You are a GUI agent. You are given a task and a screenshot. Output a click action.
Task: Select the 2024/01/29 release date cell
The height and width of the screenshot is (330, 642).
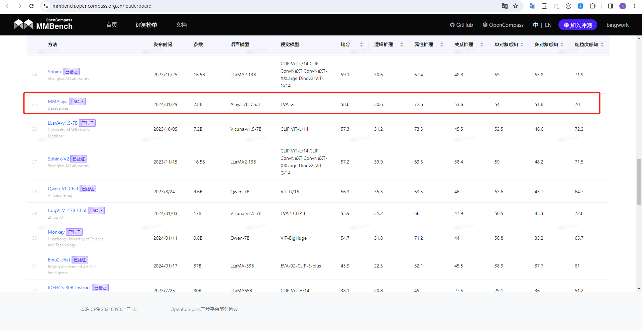pos(166,104)
